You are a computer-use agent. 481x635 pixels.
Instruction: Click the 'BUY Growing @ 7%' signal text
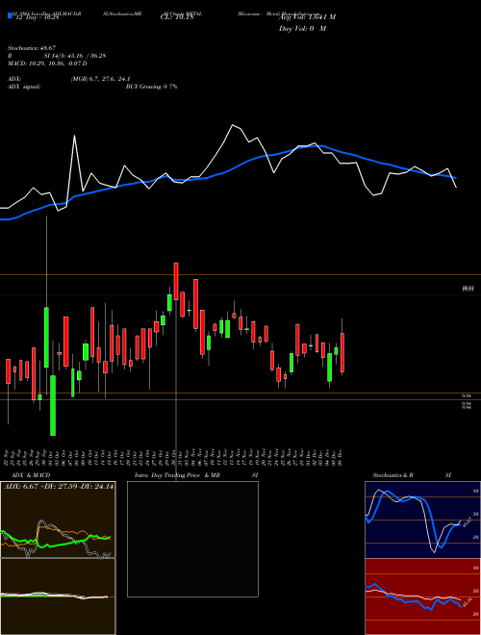(151, 87)
